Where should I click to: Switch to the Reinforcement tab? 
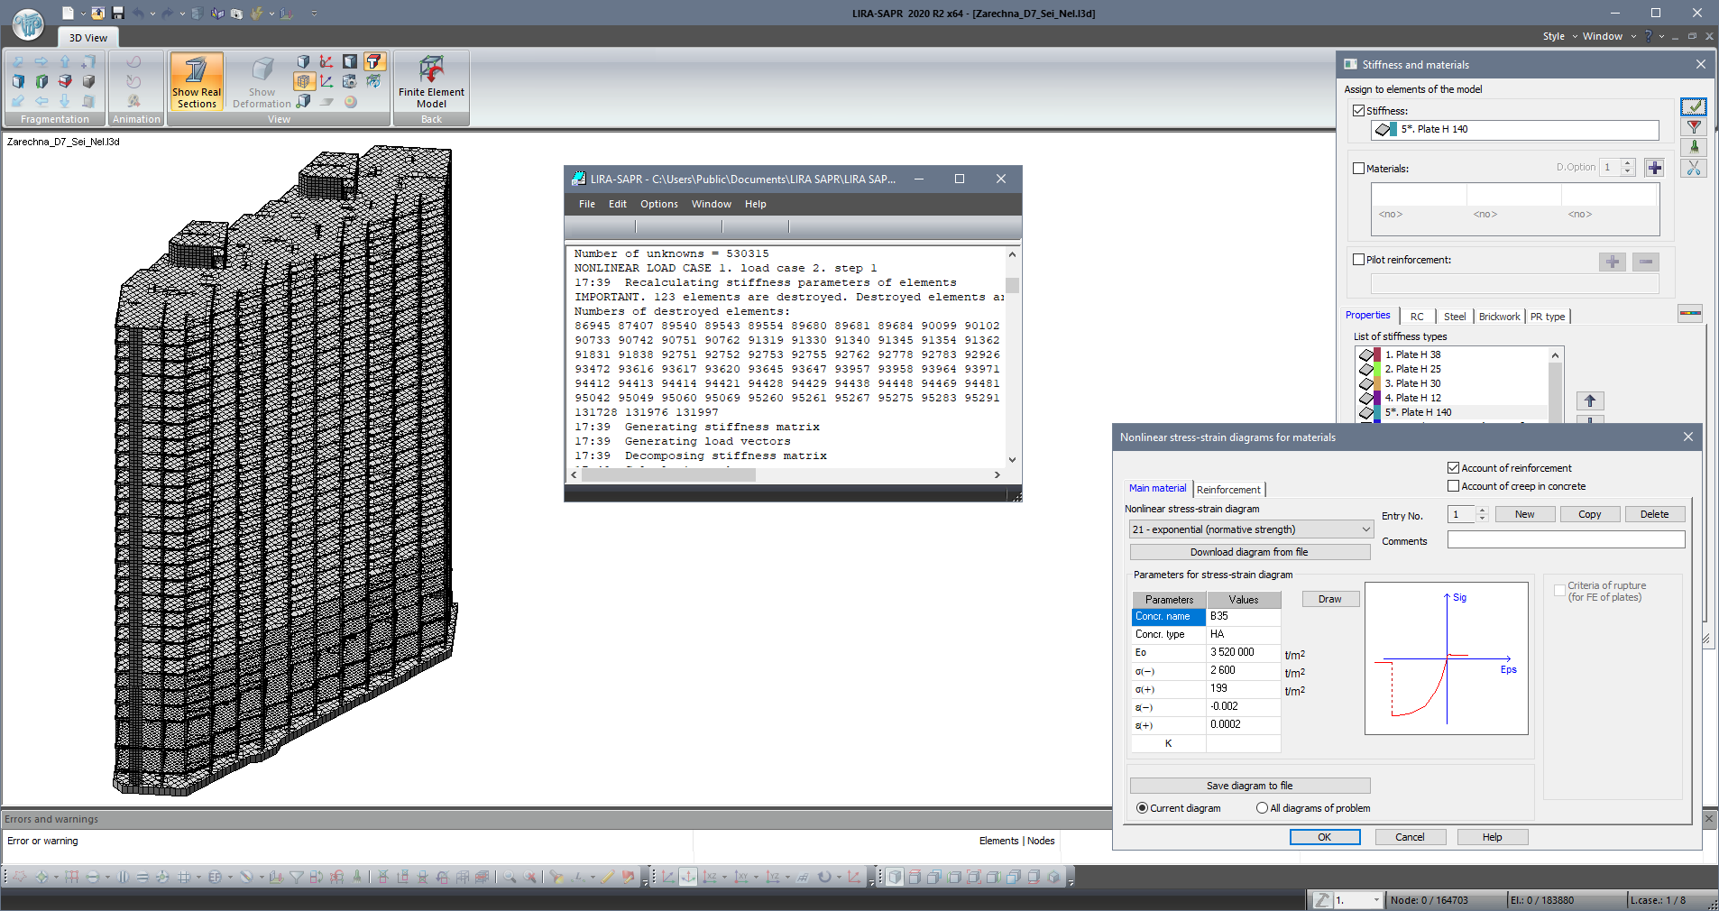[1228, 490]
